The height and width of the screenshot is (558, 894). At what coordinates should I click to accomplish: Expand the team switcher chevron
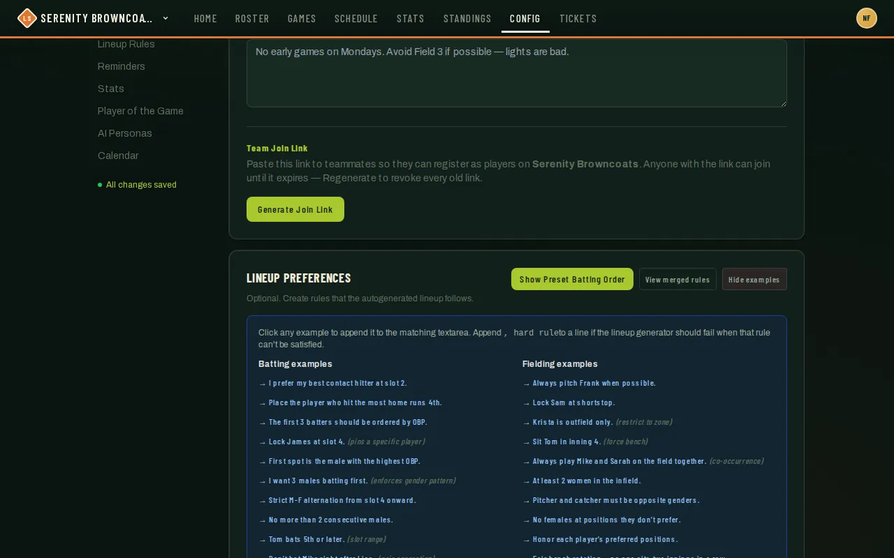click(166, 18)
